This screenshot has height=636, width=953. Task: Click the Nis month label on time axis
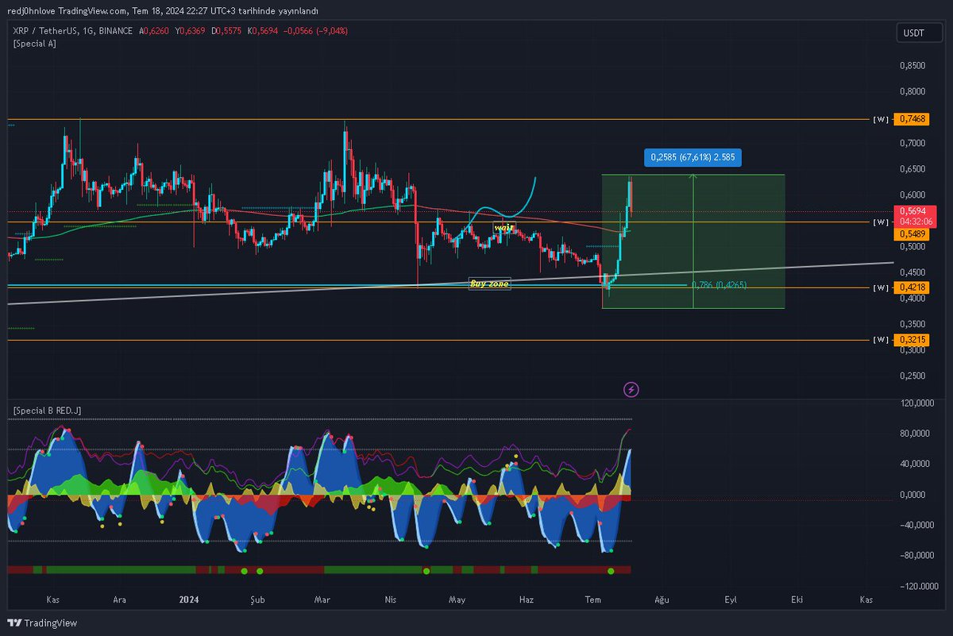click(x=390, y=602)
